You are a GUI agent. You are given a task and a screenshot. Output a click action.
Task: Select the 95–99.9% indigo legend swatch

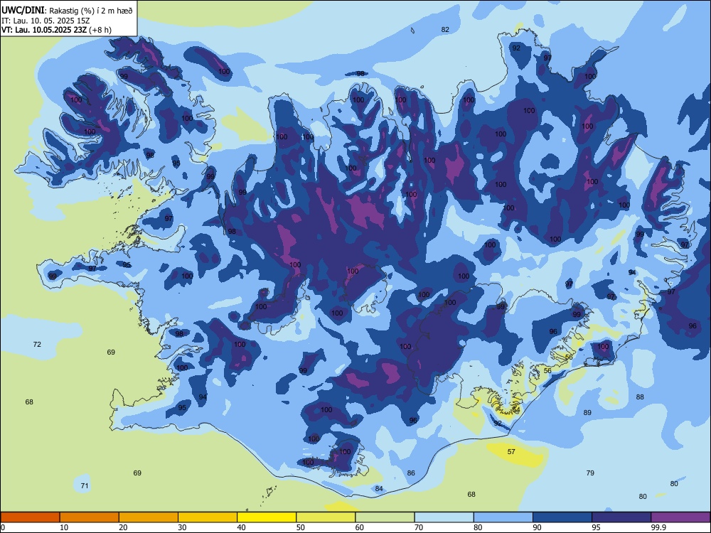(621, 517)
